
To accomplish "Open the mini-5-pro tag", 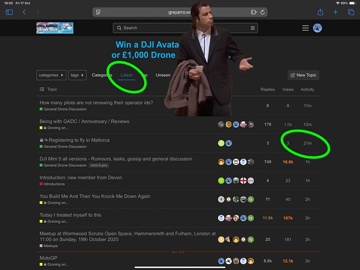I will click(99, 165).
